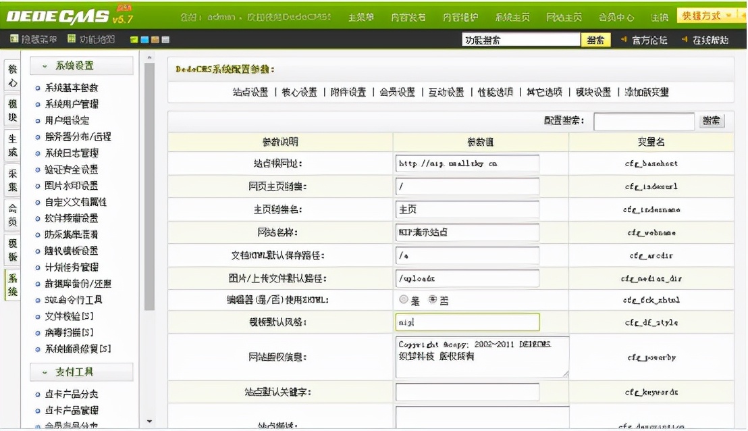Open 点卡产品分类 under 支付工具
This screenshot has width=748, height=431.
(71, 395)
